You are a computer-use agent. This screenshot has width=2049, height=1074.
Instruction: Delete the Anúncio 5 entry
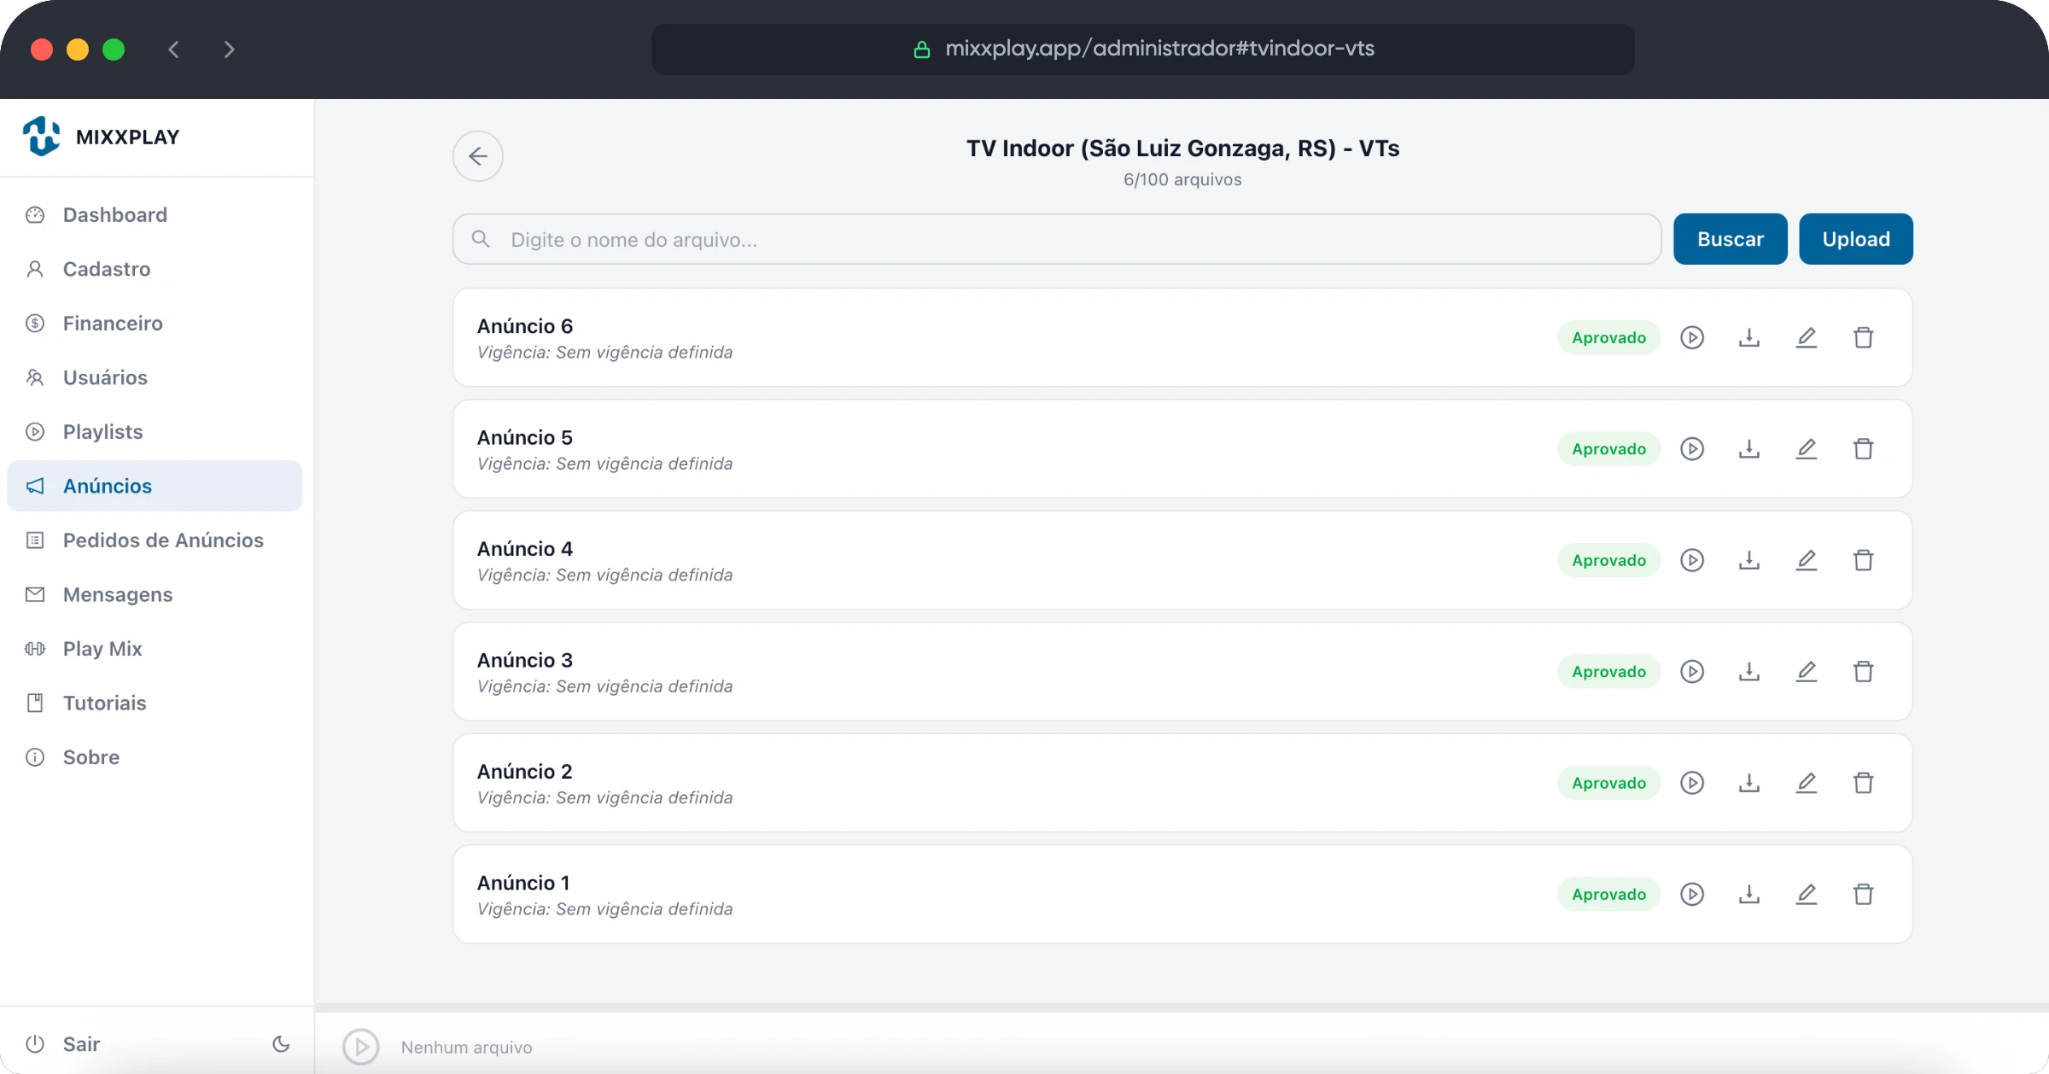click(1864, 449)
